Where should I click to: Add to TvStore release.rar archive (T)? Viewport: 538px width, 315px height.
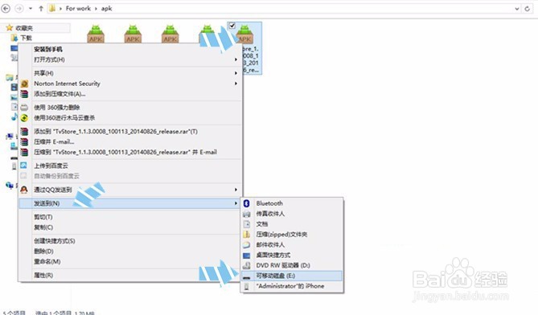coord(130,132)
